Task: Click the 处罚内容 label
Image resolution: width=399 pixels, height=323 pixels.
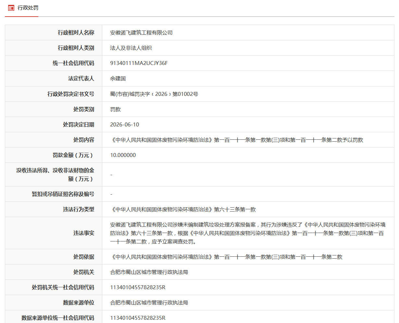Action: pyautogui.click(x=84, y=140)
